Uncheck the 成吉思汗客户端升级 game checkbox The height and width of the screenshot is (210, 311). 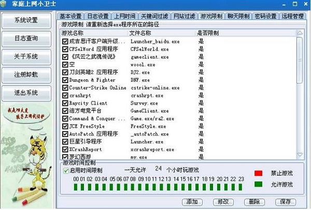click(x=65, y=41)
